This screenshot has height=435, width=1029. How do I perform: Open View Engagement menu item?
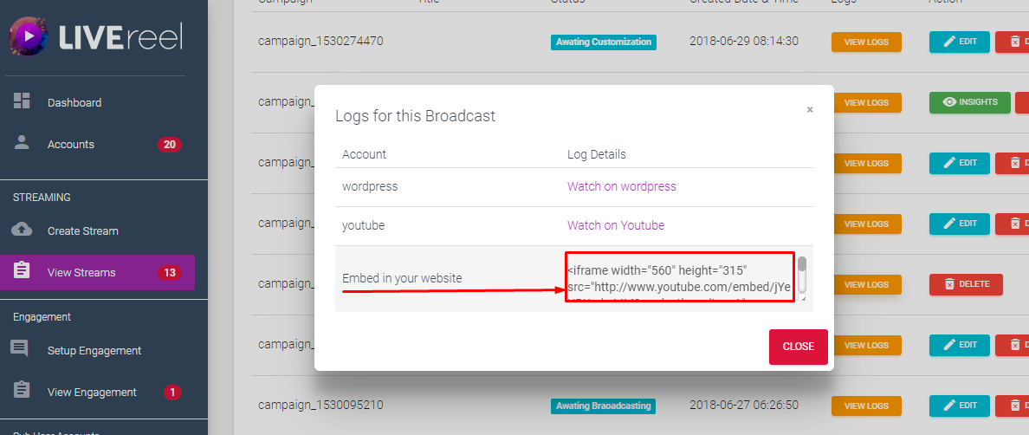(x=92, y=393)
